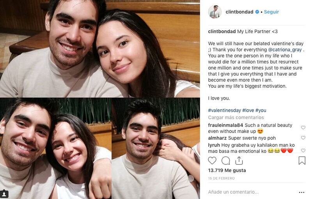
Task: Follow the account via Seguir
Action: 271,12
